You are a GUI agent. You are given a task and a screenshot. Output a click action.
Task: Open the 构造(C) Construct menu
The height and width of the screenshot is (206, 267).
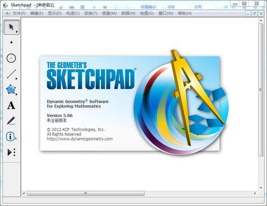click(73, 13)
